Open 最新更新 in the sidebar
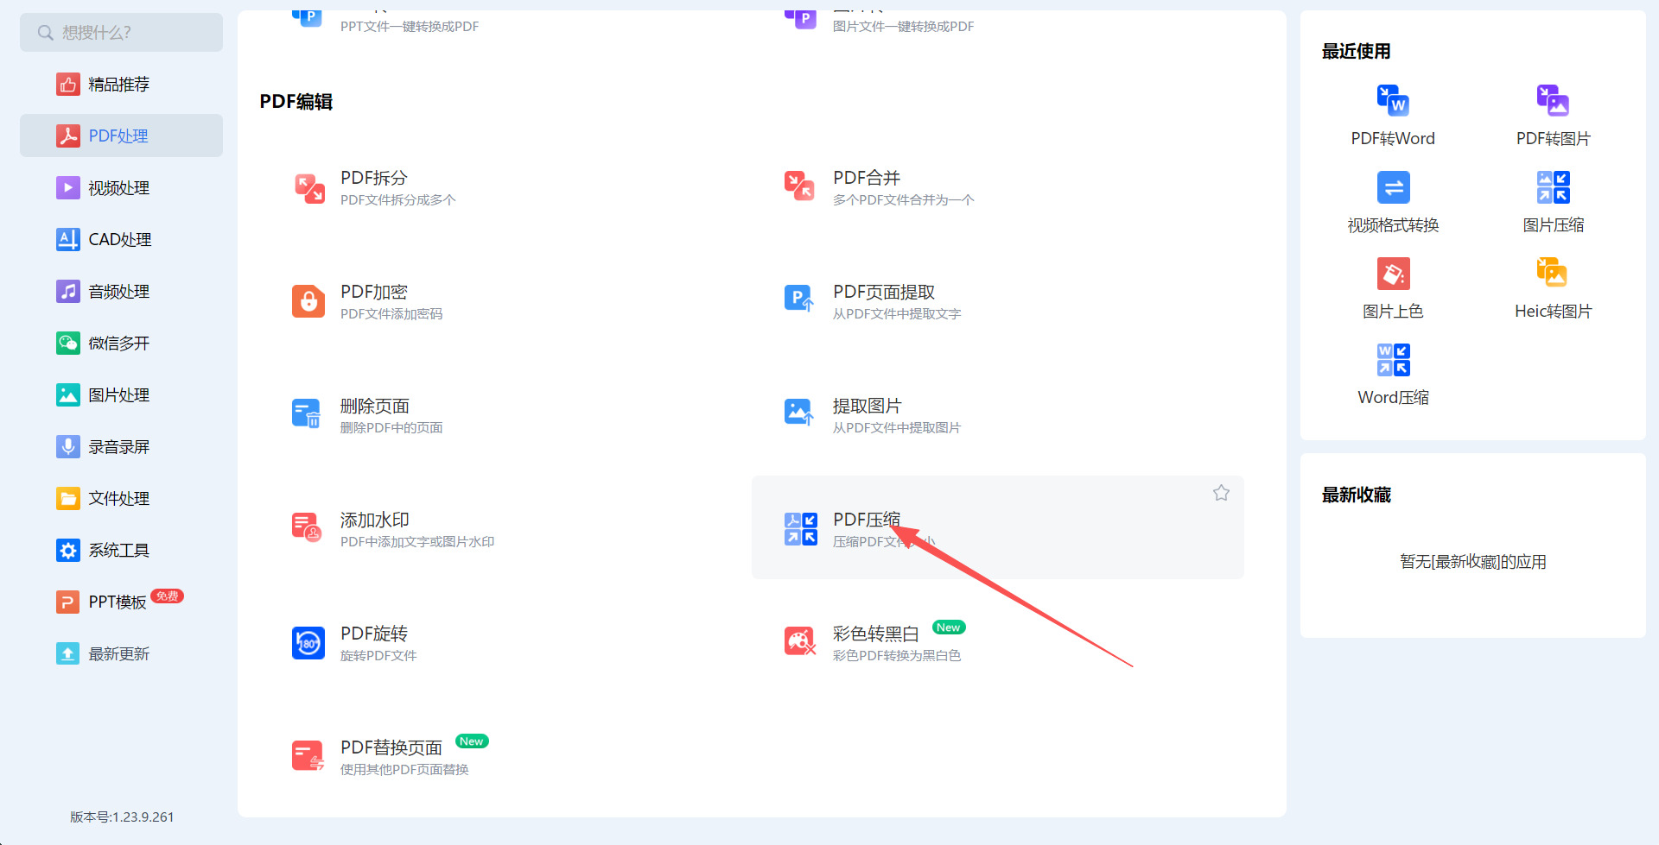The height and width of the screenshot is (845, 1659). (121, 654)
